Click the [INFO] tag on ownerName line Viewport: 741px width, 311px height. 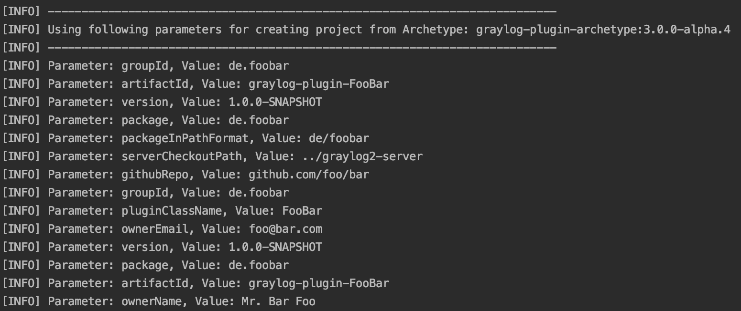point(21,301)
